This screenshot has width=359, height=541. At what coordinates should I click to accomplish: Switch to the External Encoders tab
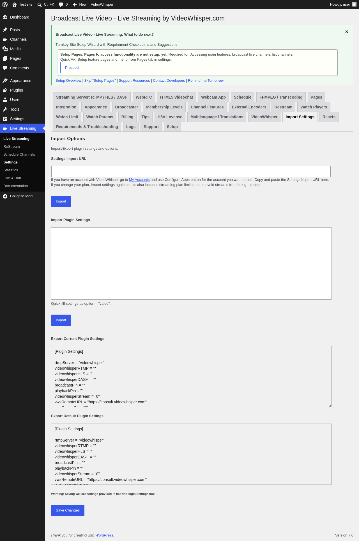tap(249, 107)
